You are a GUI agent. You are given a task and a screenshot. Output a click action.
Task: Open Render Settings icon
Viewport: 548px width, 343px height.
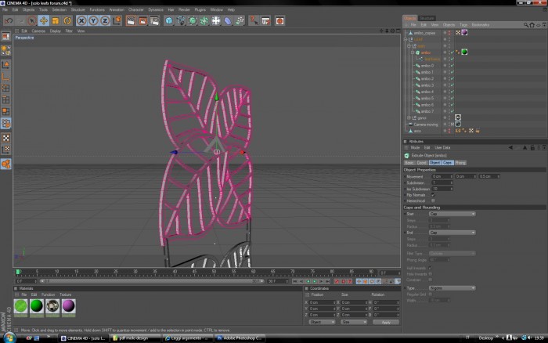154,20
